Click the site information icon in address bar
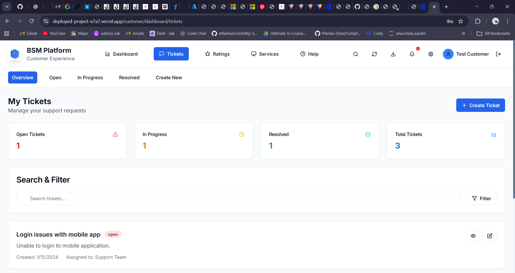 [46, 21]
